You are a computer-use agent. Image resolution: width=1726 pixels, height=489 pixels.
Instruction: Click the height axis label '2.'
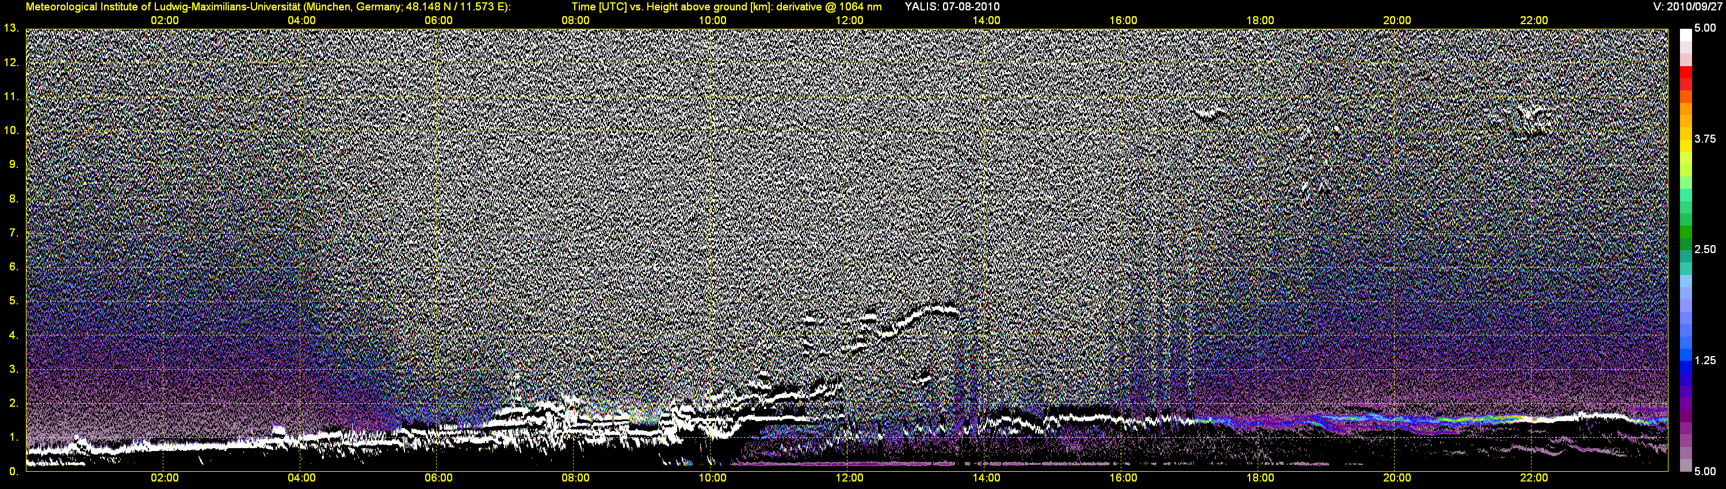tap(14, 403)
